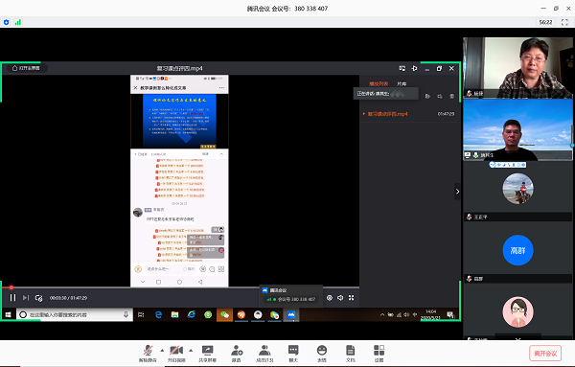Open Internet Explorer in shared taskbar
The image size is (575, 367).
[x=192, y=314]
